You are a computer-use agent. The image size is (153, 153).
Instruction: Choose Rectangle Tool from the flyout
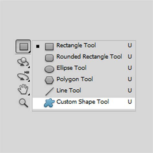tap(84, 46)
